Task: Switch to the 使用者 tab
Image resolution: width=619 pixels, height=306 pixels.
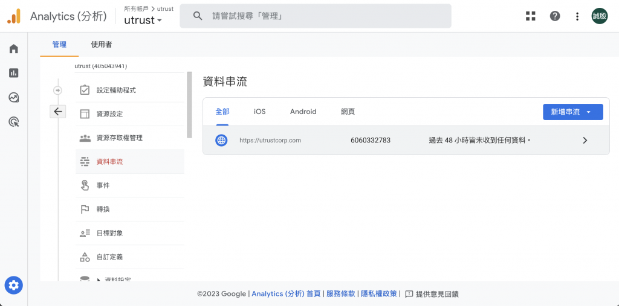Action: pyautogui.click(x=101, y=45)
